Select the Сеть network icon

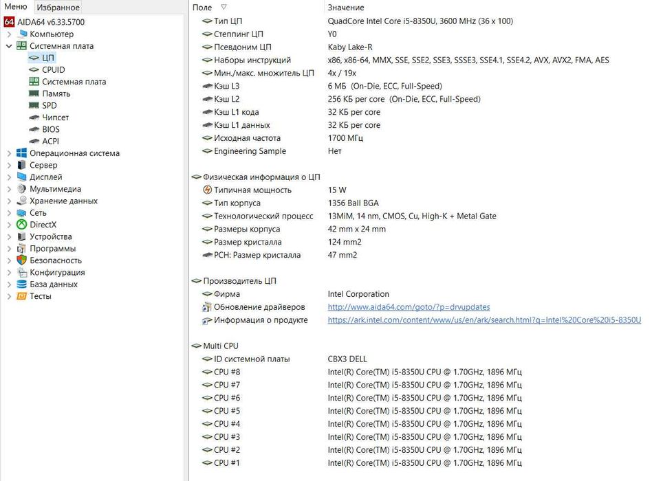point(21,212)
